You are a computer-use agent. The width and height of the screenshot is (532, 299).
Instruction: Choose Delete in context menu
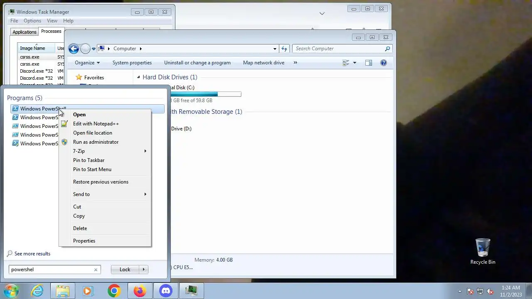[105, 228]
